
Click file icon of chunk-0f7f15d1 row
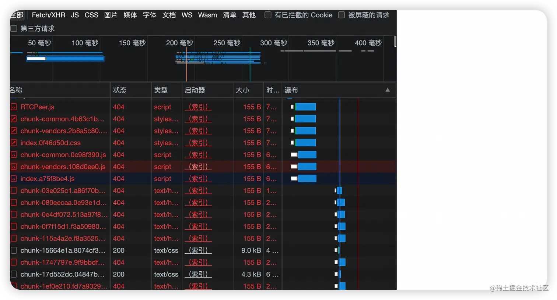coord(14,226)
